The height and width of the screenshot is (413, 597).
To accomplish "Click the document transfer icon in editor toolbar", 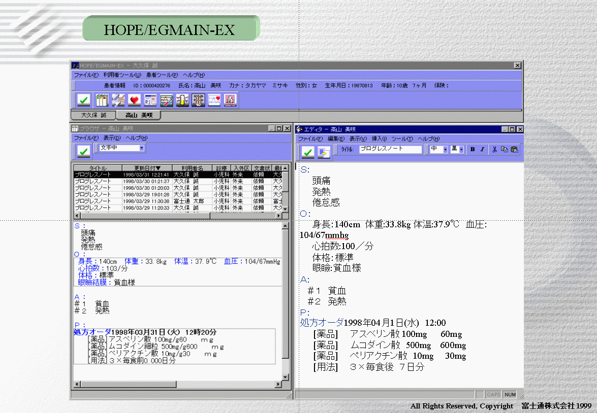I will coord(324,151).
